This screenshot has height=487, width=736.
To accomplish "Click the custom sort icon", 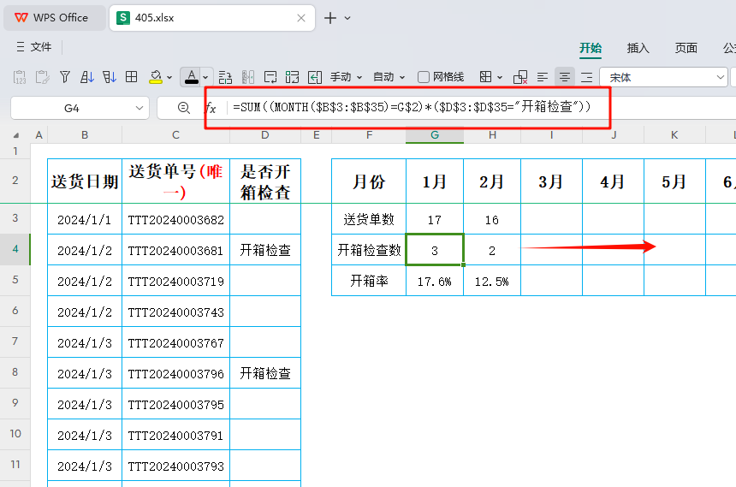I will [110, 77].
